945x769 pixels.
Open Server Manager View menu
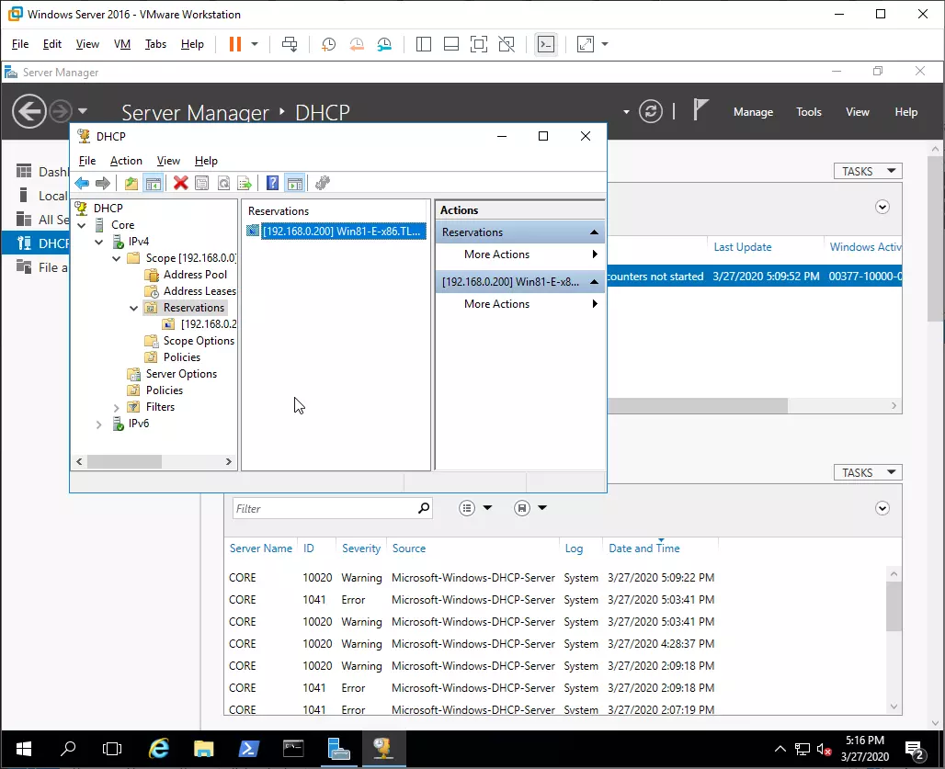coord(858,112)
